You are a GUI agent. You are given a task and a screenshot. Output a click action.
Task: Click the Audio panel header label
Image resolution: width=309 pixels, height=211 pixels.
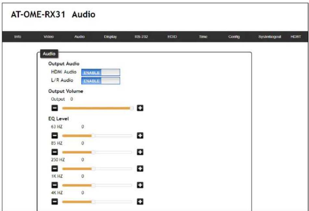[x=49, y=54]
